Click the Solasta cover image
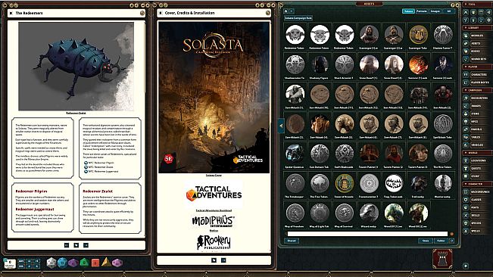 (214, 98)
